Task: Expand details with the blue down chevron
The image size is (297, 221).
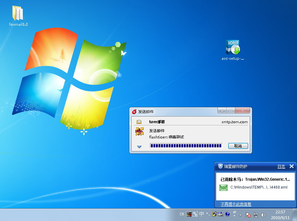Action: (139, 147)
